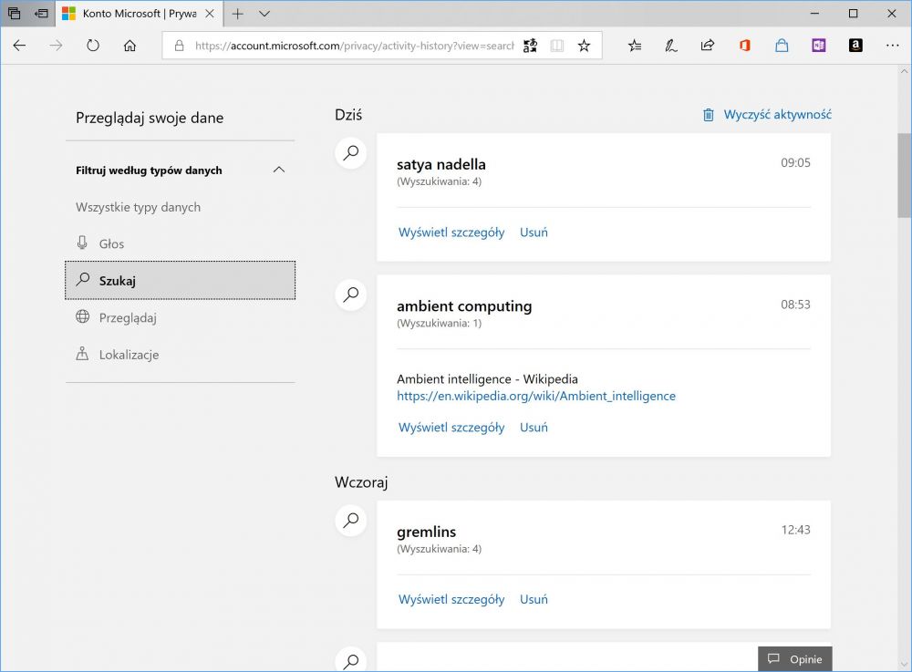
Task: Click the ambient computing search title
Action: click(x=464, y=306)
